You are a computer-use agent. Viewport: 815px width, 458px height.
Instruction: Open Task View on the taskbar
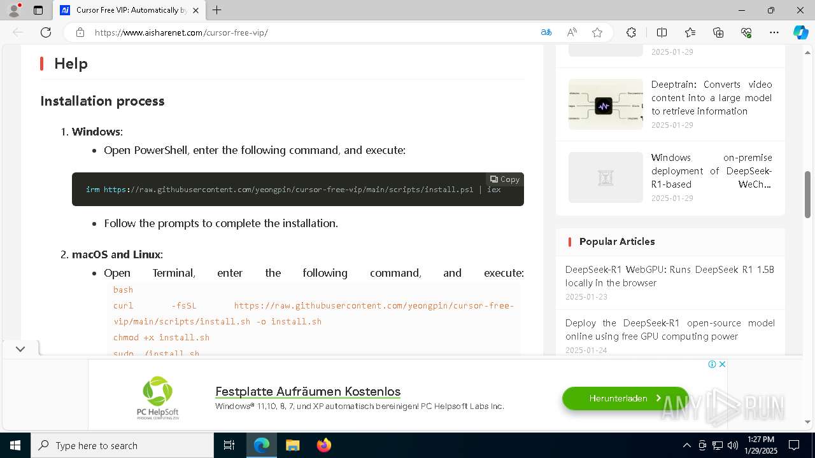point(229,445)
